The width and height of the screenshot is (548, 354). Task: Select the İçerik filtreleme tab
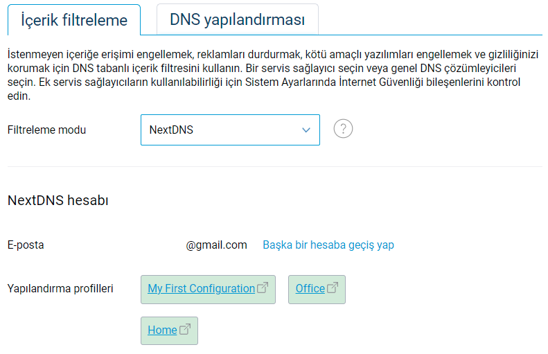point(74,20)
